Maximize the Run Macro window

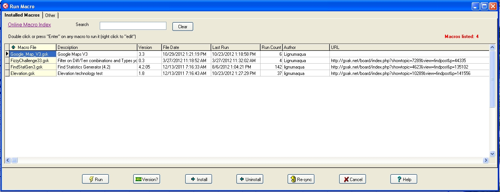pyautogui.click(x=485, y=6)
